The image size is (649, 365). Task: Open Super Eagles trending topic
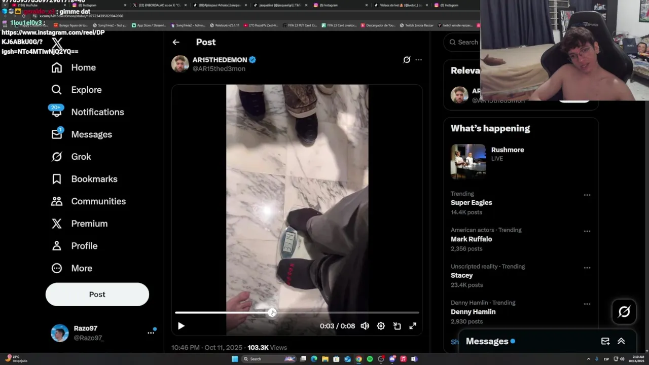pyautogui.click(x=471, y=203)
